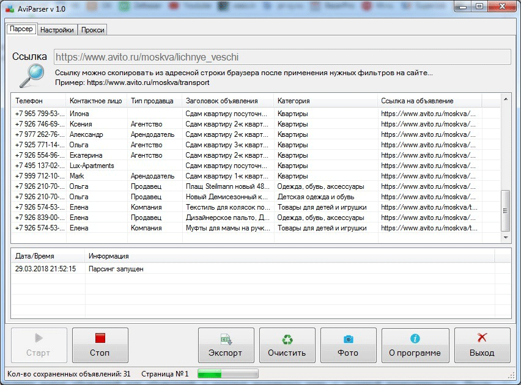Click the Очистить button with recycle icon
The width and height of the screenshot is (521, 385).
pos(287,345)
